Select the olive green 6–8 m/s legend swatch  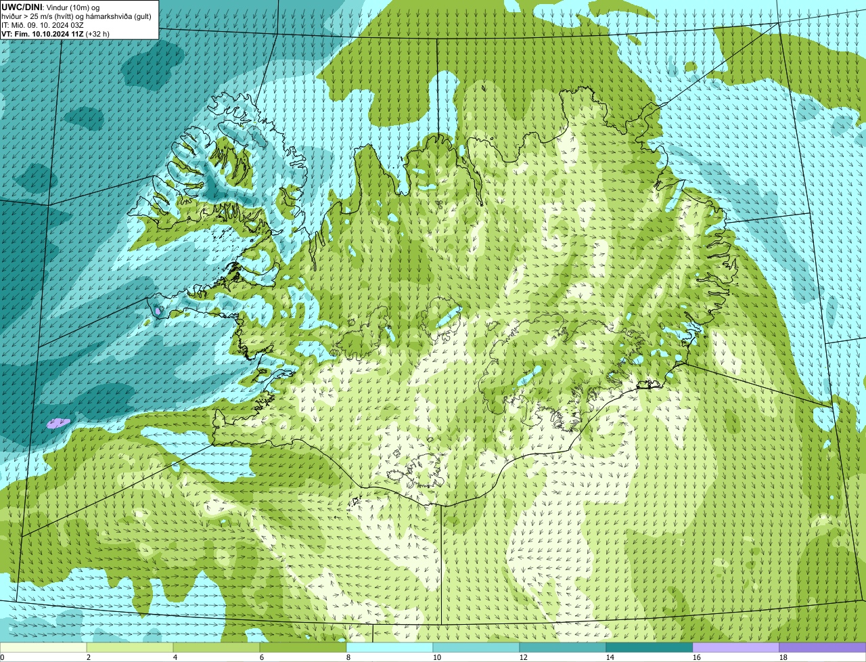(303, 647)
